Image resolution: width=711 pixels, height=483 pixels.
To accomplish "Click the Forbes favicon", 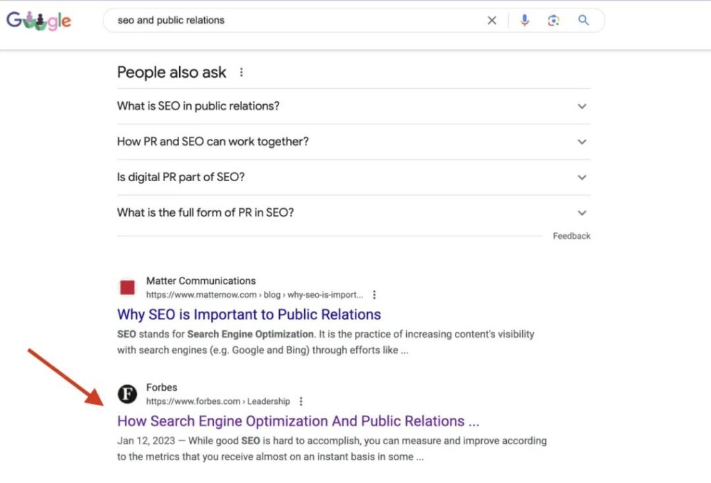I will [127, 394].
